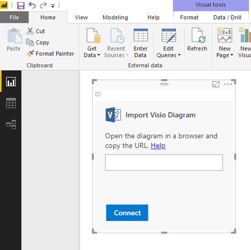
Task: Expand the New Page dropdown arrow
Action: [232, 55]
